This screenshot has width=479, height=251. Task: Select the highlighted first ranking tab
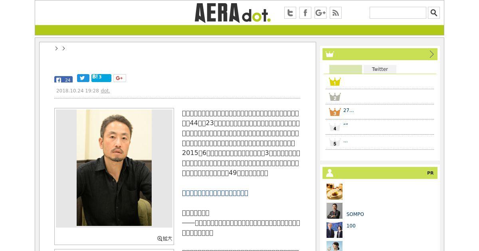point(346,69)
